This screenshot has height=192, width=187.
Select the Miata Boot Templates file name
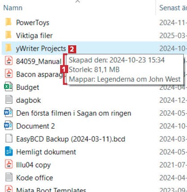point(51,190)
